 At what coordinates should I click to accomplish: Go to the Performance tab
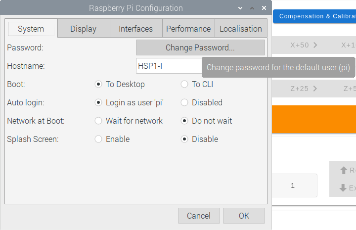[x=188, y=29]
